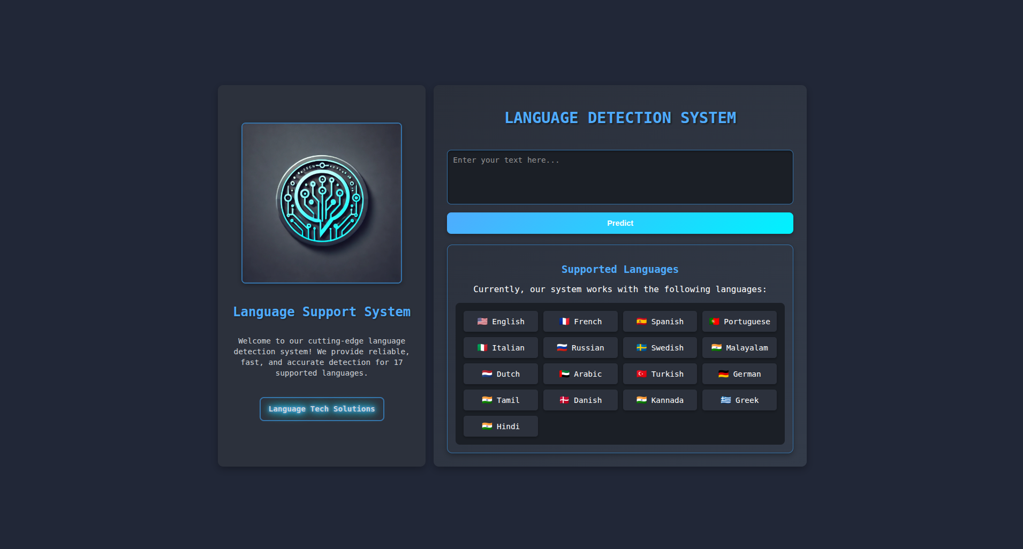Click the circuit-brain logo image
Image resolution: width=1023 pixels, height=549 pixels.
pos(321,203)
